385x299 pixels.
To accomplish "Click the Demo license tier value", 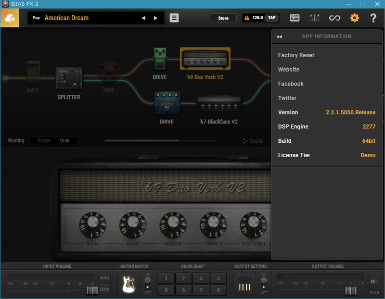I will [368, 155].
